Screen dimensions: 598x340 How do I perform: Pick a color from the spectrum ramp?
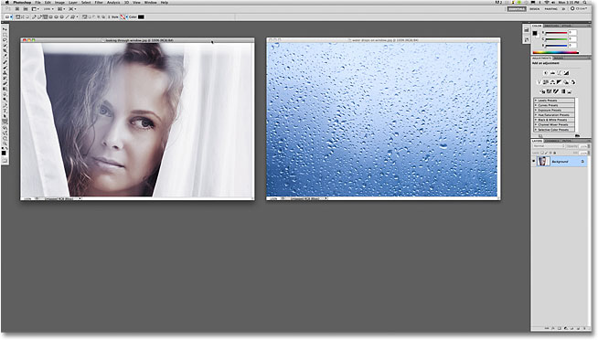[556, 53]
